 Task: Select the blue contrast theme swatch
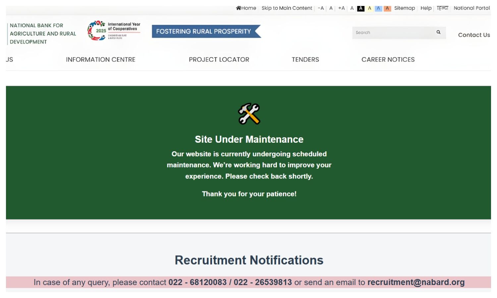pyautogui.click(x=378, y=8)
